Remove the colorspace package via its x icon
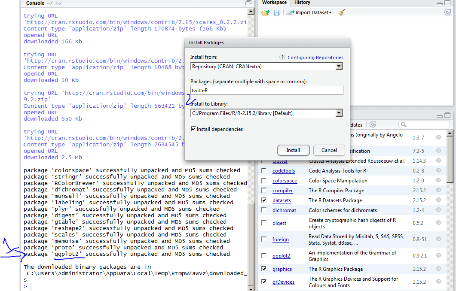Screen dimensions: 456x291 438,180
